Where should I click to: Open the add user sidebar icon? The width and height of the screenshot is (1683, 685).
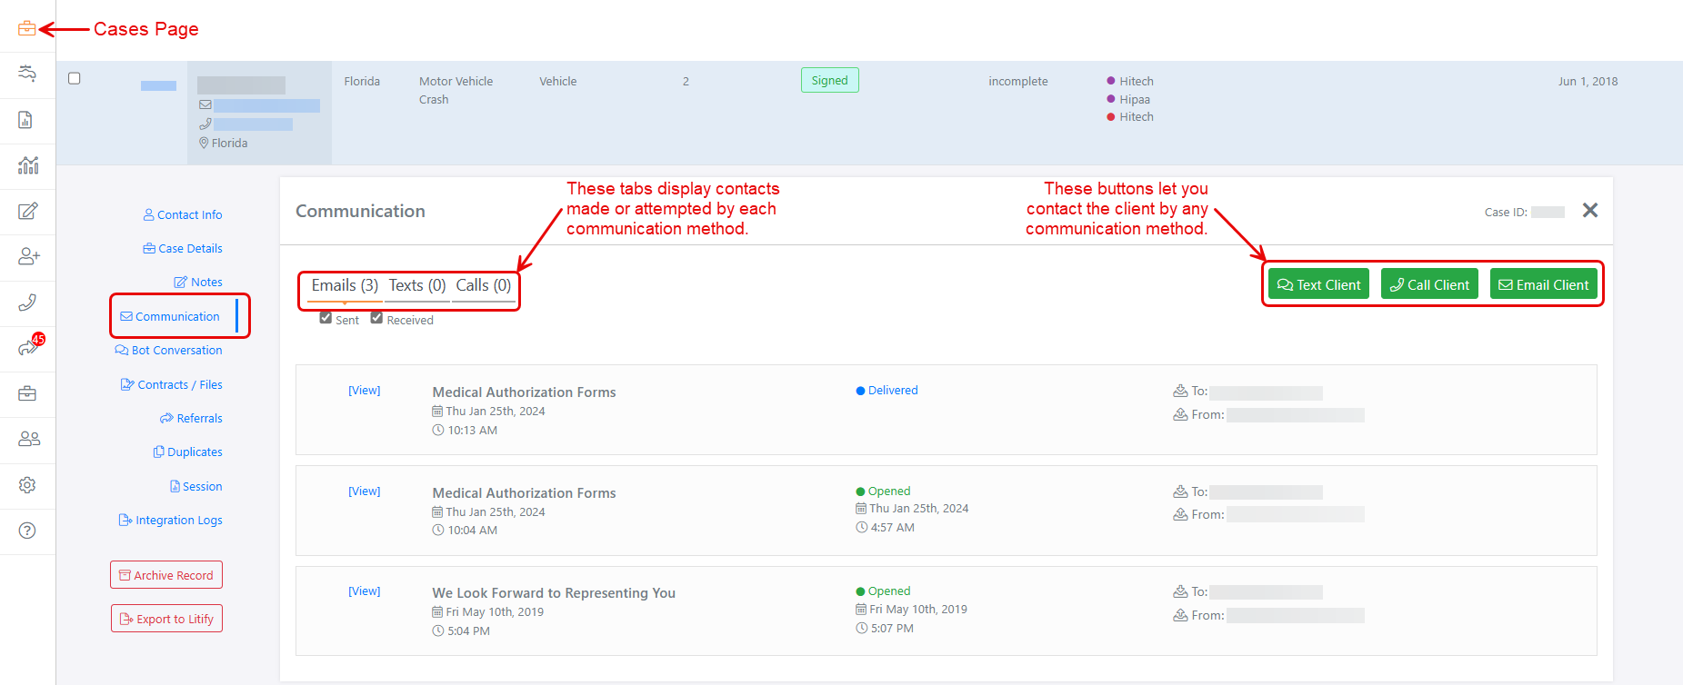coord(28,257)
